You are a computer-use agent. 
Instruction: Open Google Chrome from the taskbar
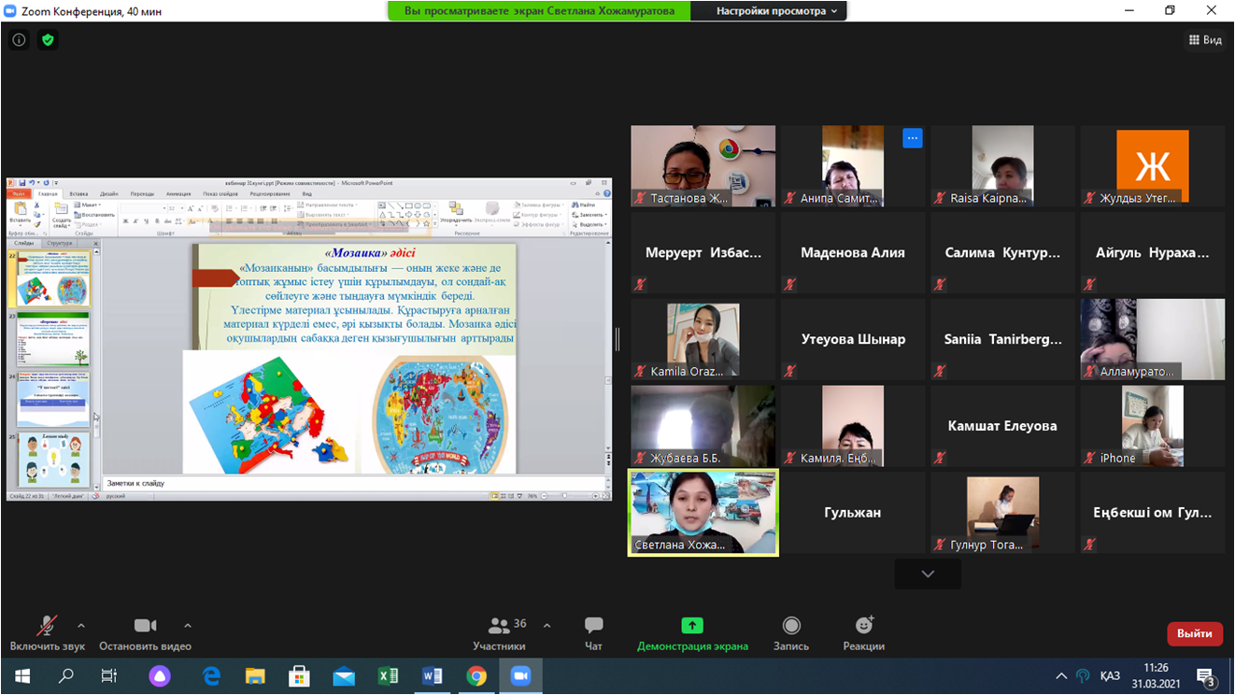[476, 676]
